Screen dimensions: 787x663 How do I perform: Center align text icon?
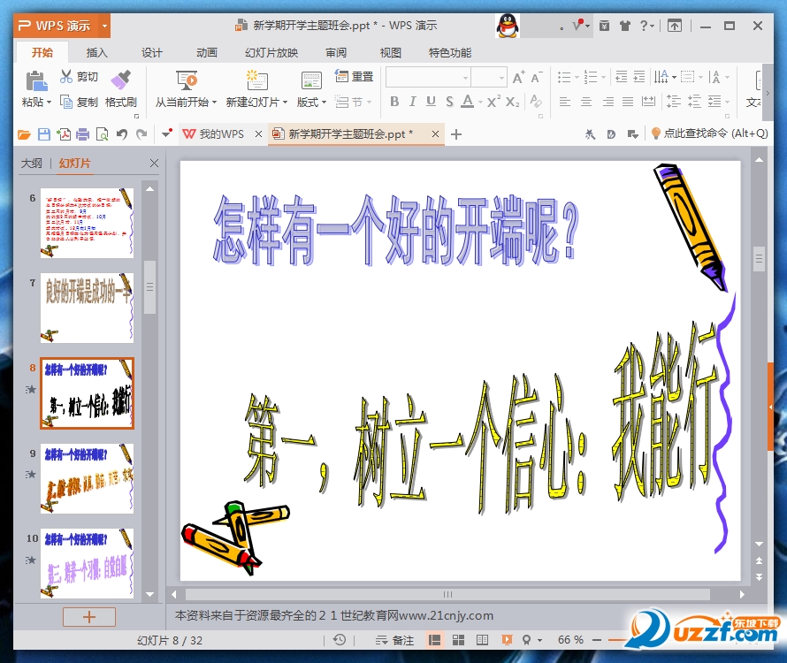click(x=586, y=102)
